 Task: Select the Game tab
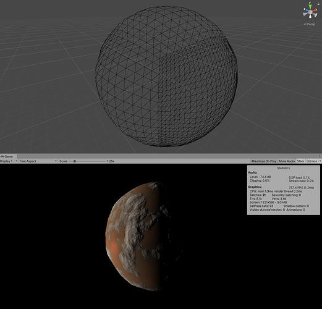[7, 156]
